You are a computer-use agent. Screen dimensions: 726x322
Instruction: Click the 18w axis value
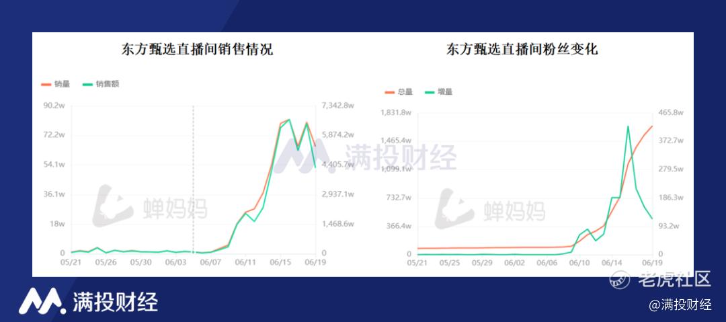coord(57,224)
